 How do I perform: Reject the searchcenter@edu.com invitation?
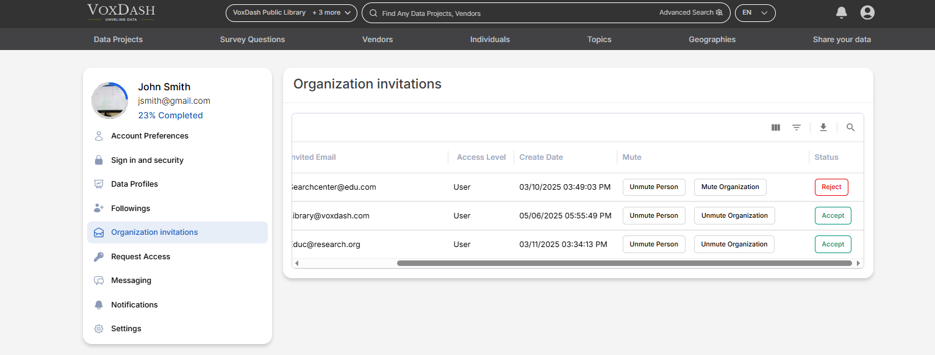[831, 187]
